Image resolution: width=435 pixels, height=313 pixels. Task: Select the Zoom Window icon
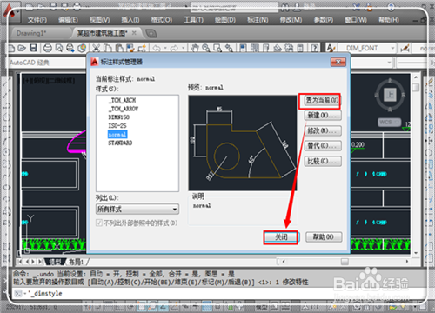[x=217, y=48]
